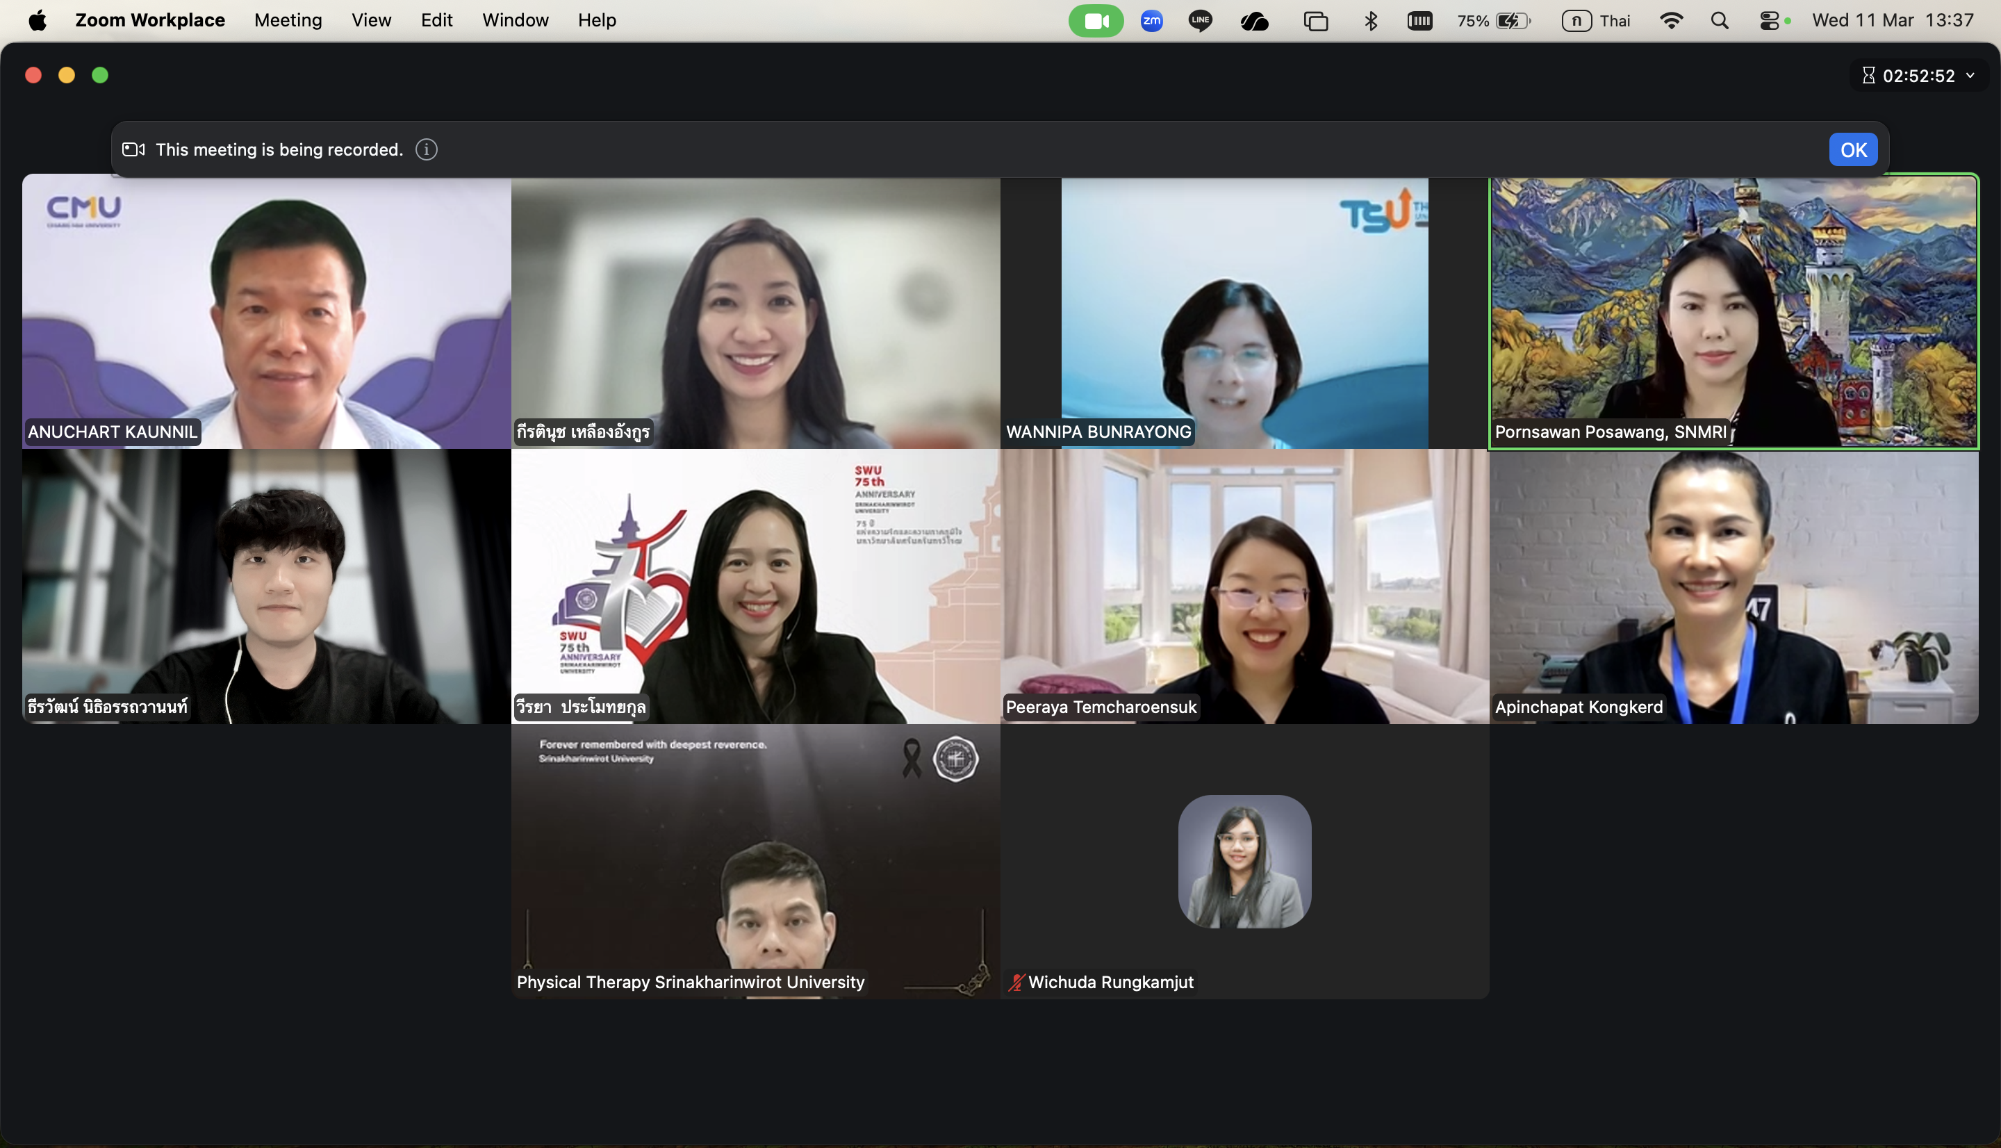Screen dimensions: 2001x1148
Task: Click the recording camera icon in banner
Action: [x=133, y=150]
